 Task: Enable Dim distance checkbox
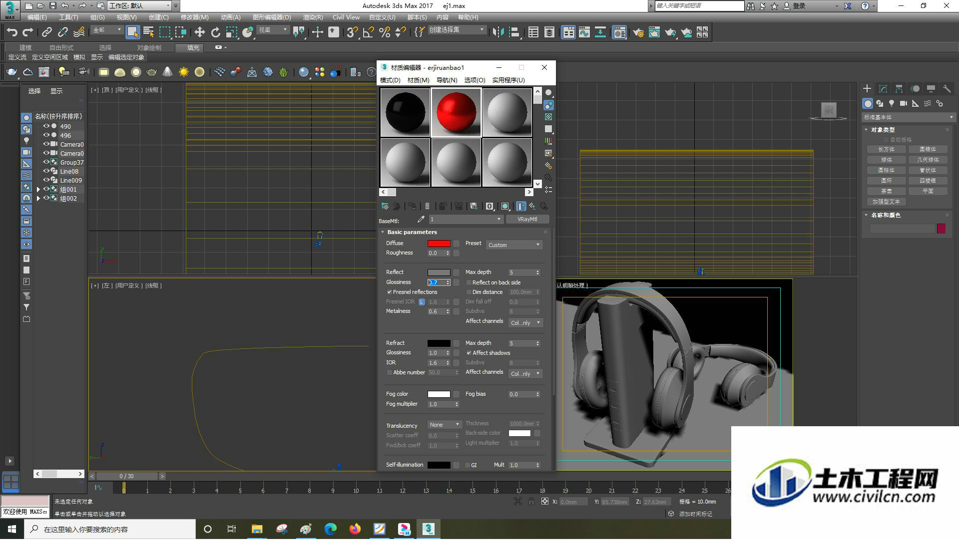pyautogui.click(x=469, y=292)
